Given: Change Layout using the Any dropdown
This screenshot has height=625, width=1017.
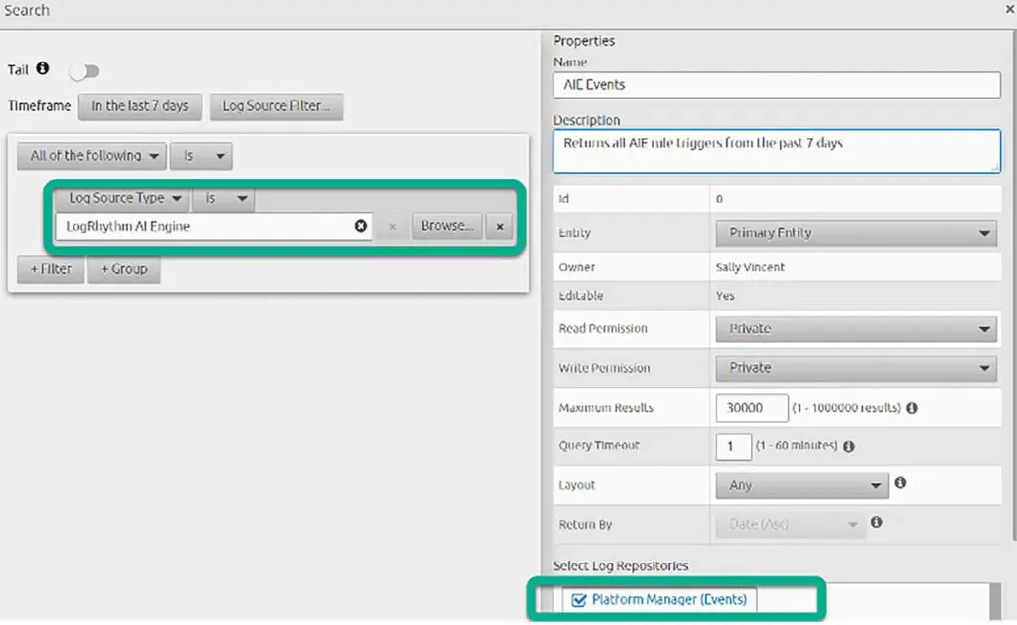Looking at the screenshot, I should point(800,485).
